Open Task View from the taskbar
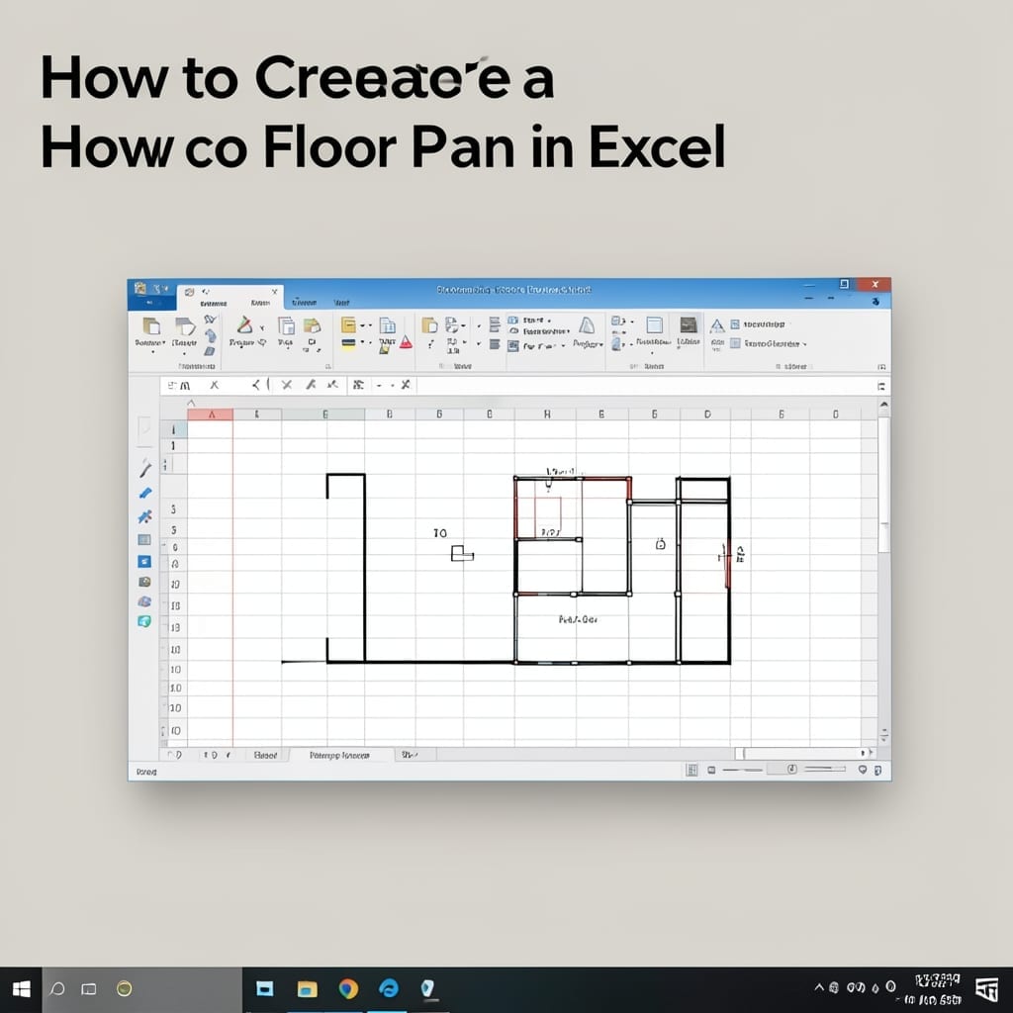Viewport: 1013px width, 1013px height. tap(89, 989)
